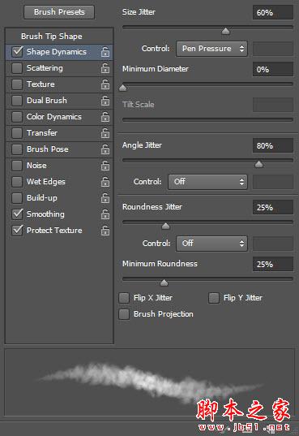Open the Roundness Jitter Control dropdown
This screenshot has width=299, height=436.
[x=211, y=244]
